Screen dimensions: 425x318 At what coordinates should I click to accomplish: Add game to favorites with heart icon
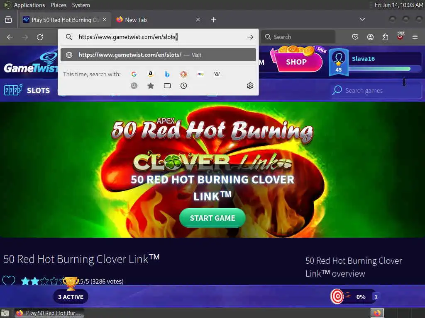pyautogui.click(x=9, y=281)
